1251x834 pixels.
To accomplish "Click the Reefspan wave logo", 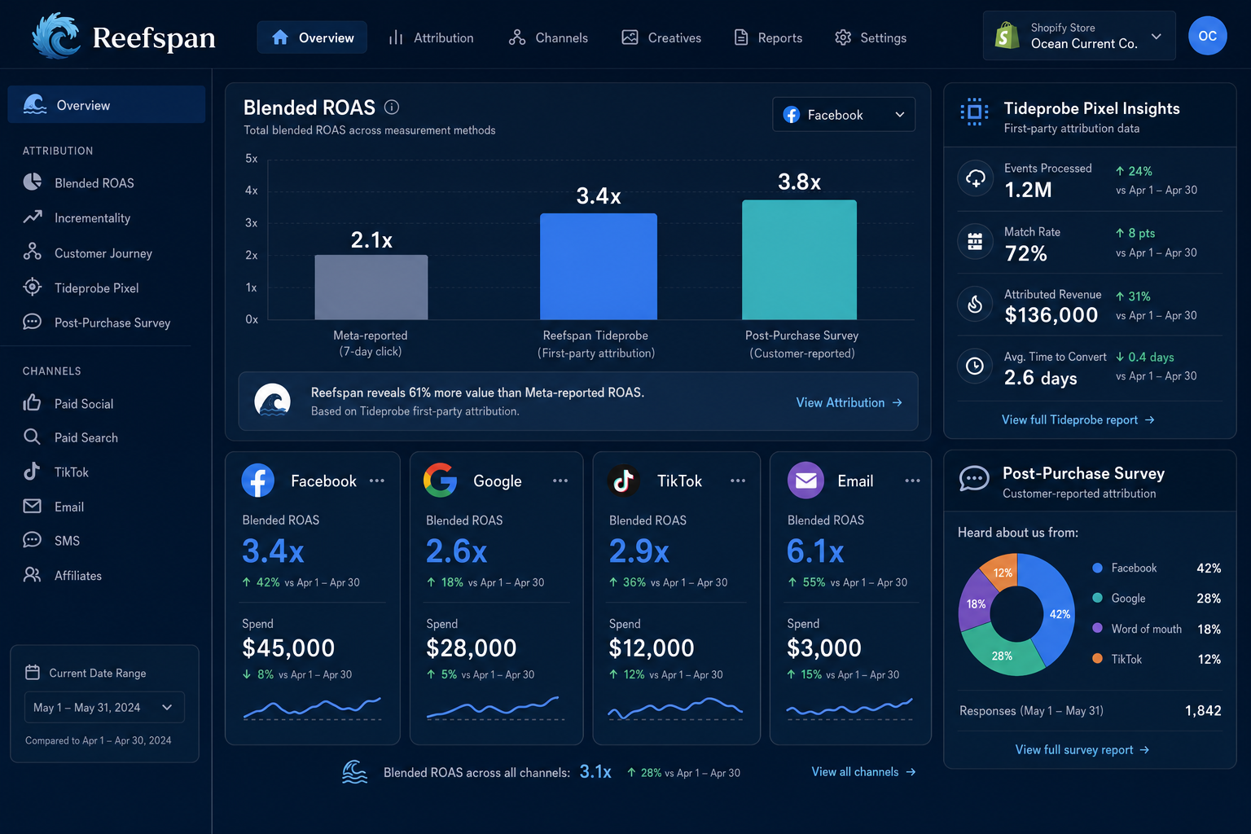I will pos(55,37).
